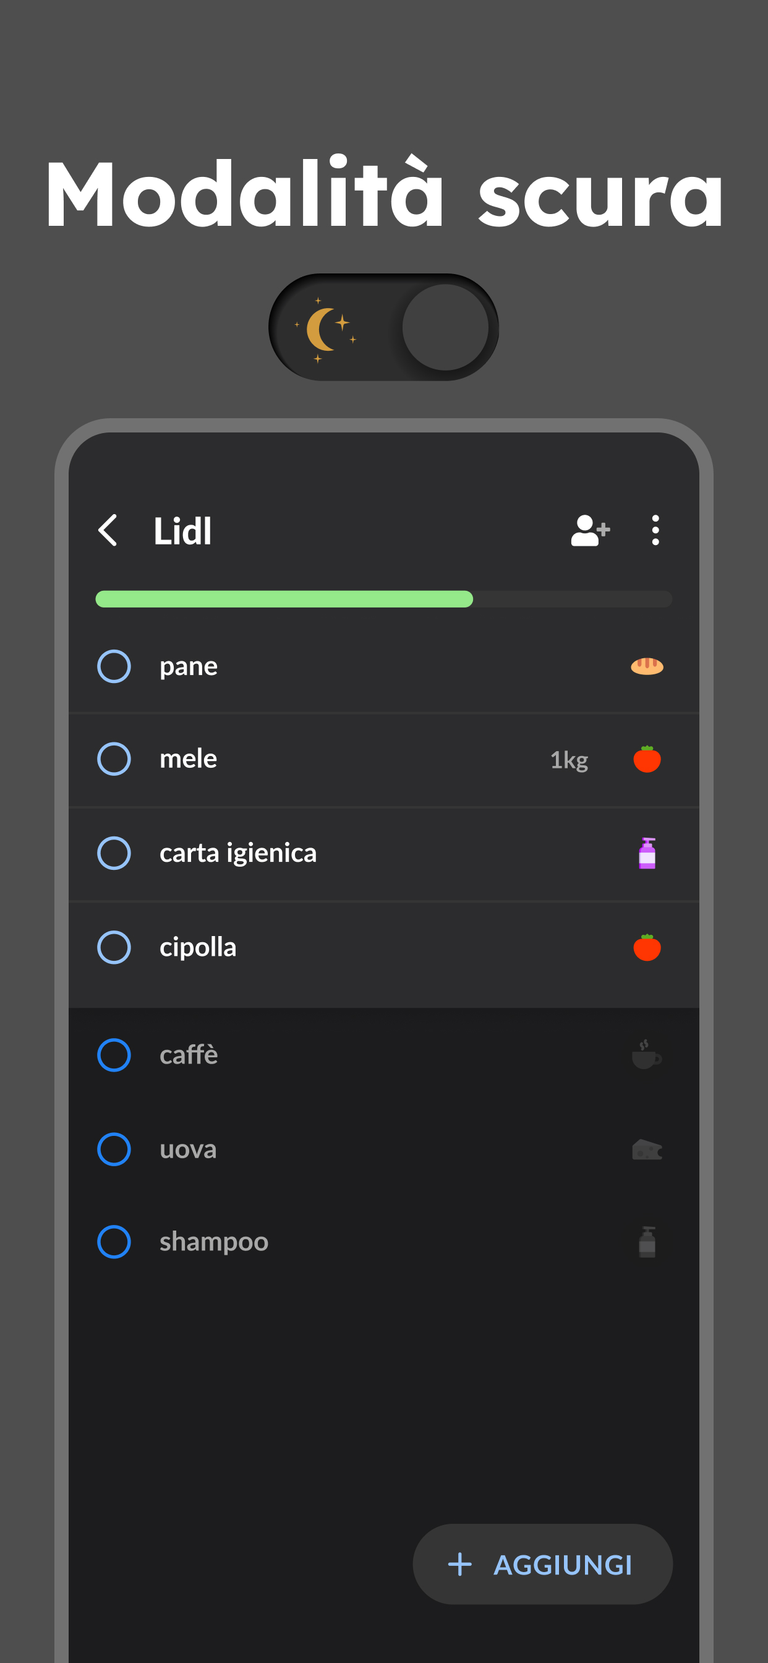The width and height of the screenshot is (768, 1663).
Task: Tap the cheese icon beside uova
Action: coord(647,1149)
